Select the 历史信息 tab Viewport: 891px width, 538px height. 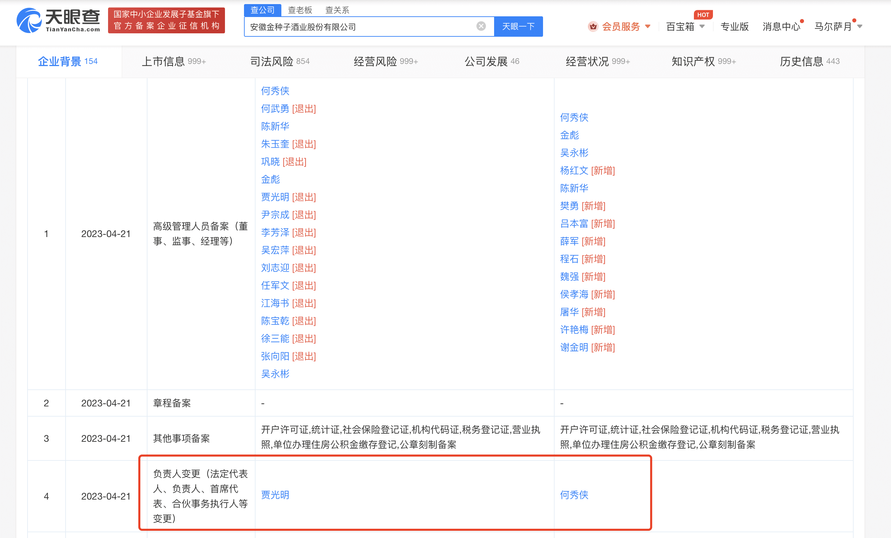pyautogui.click(x=810, y=61)
